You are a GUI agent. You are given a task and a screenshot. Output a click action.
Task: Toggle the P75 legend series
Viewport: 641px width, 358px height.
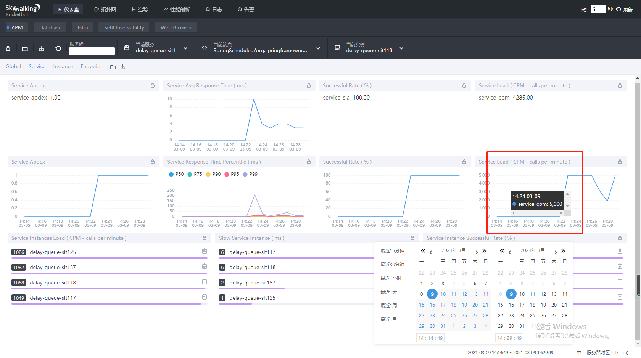point(195,174)
